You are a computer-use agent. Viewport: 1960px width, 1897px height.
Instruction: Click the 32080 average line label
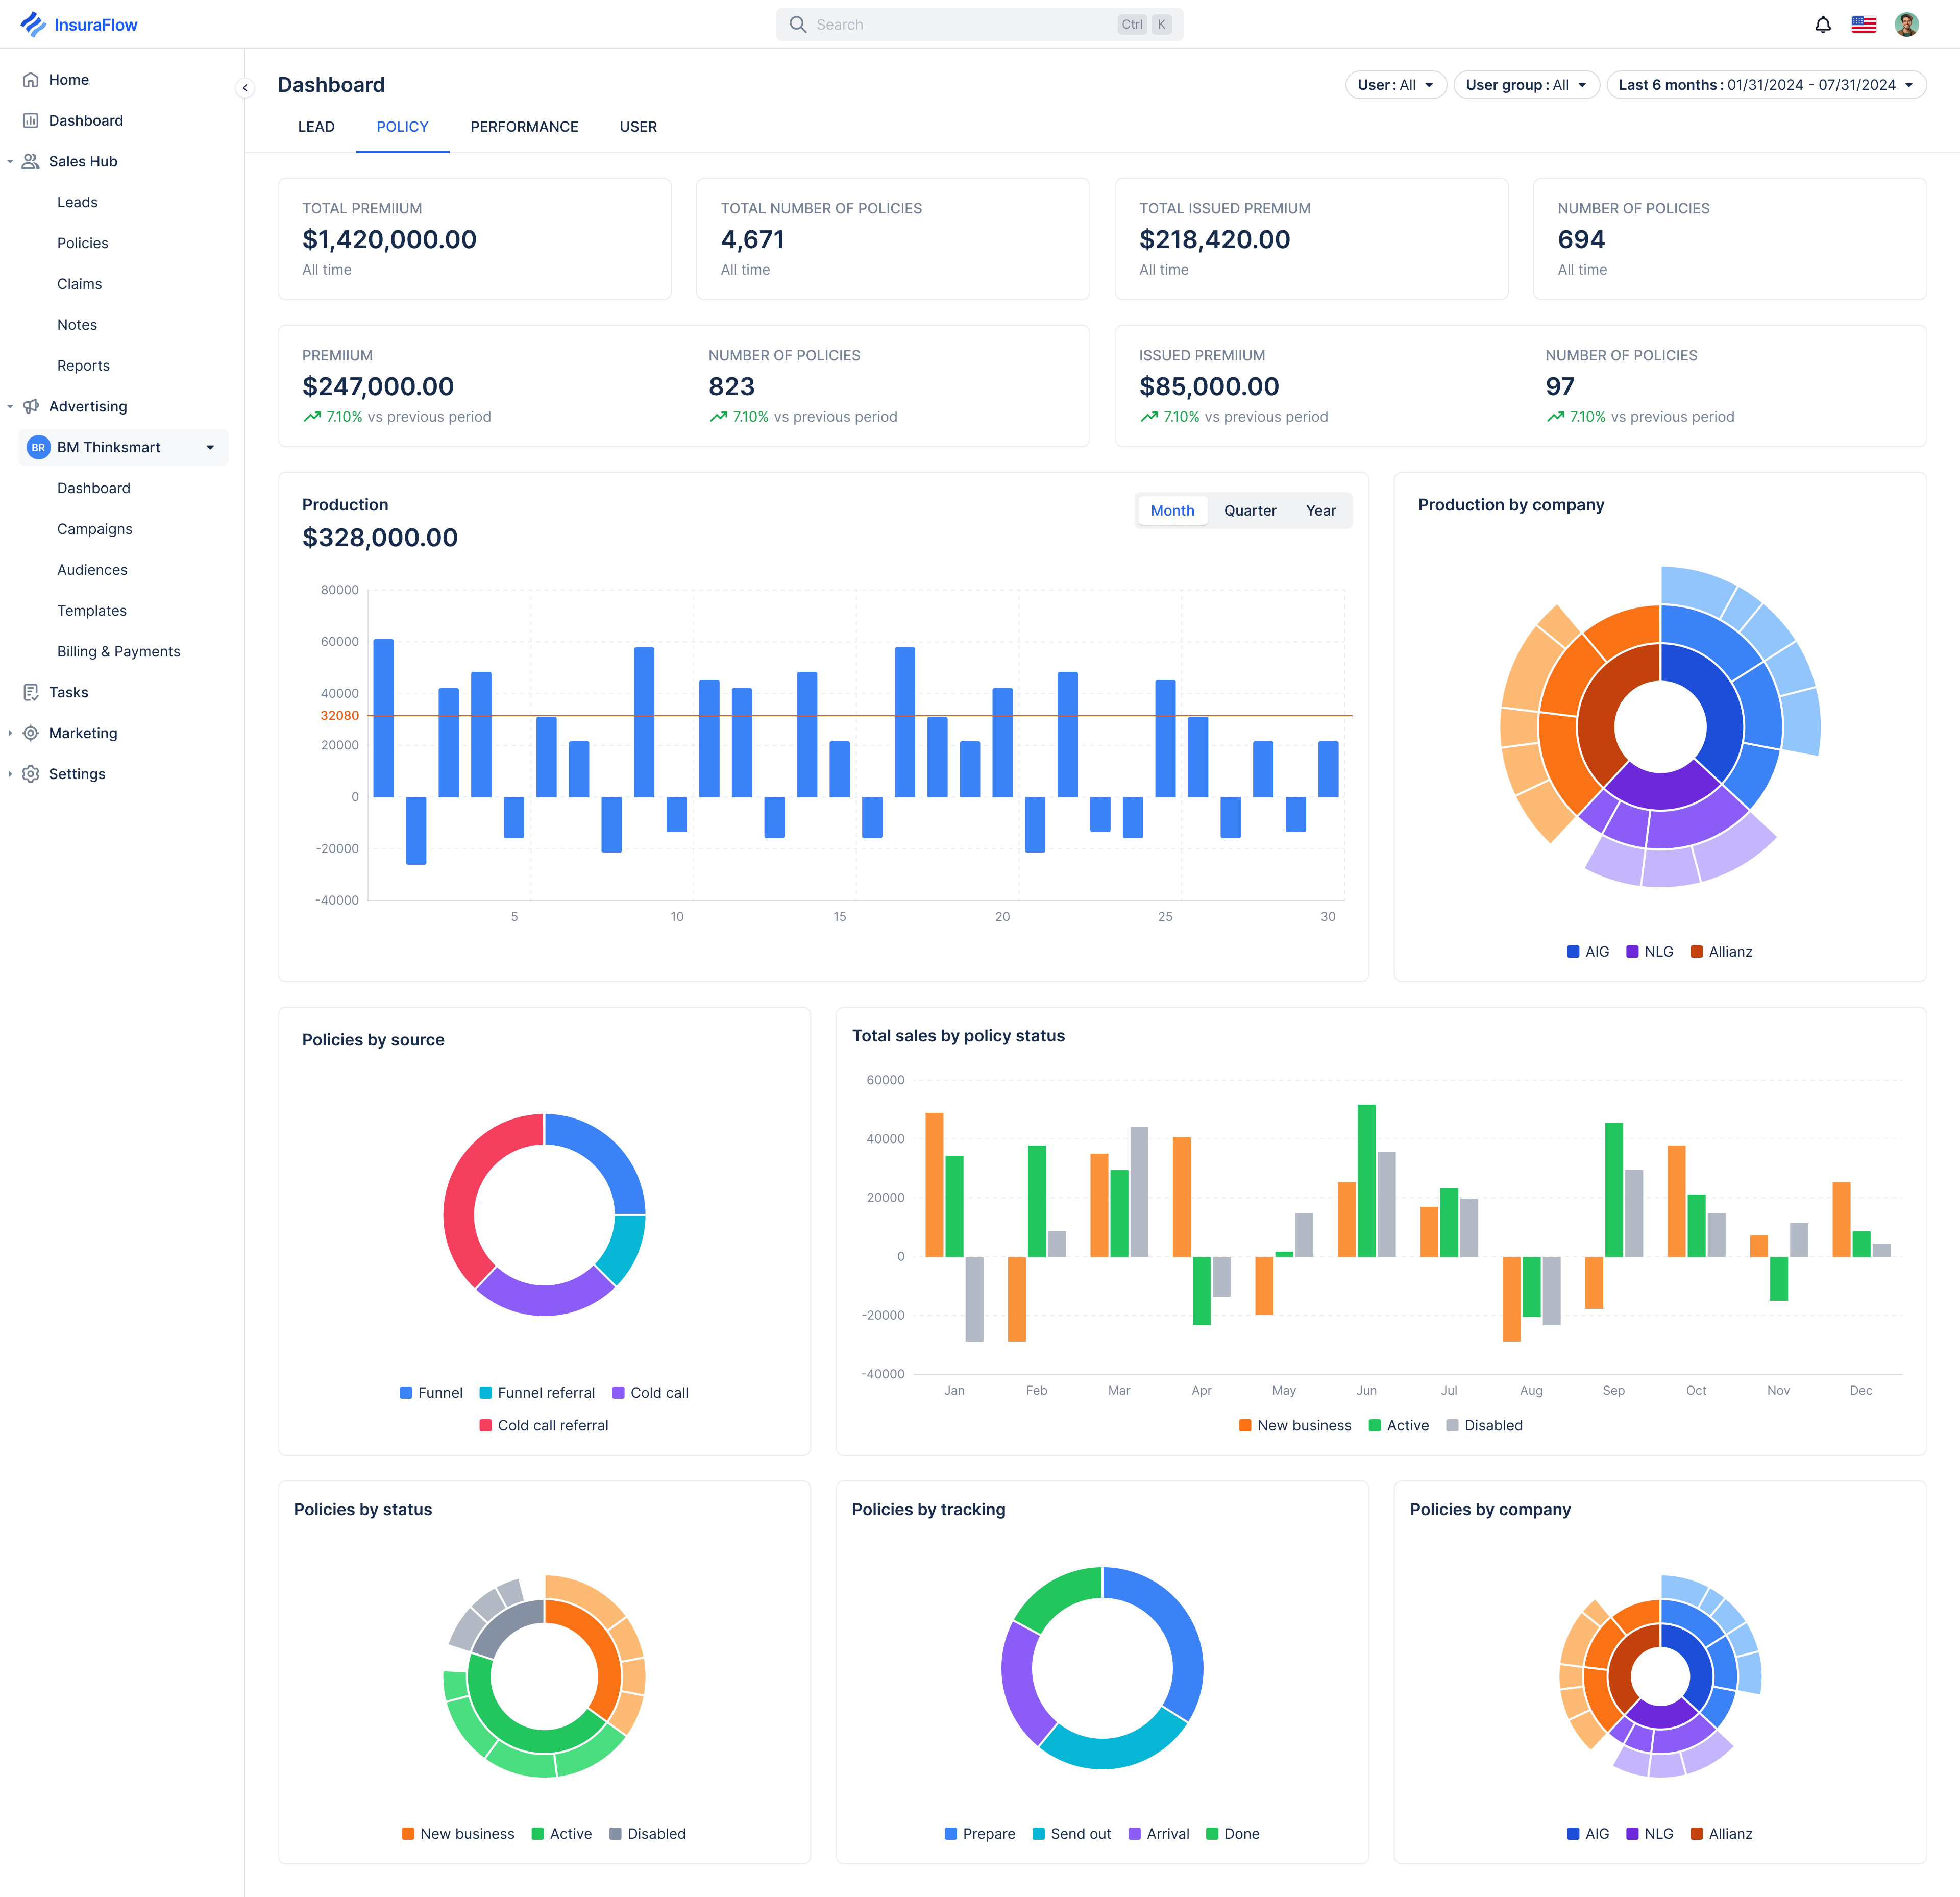pyautogui.click(x=339, y=715)
